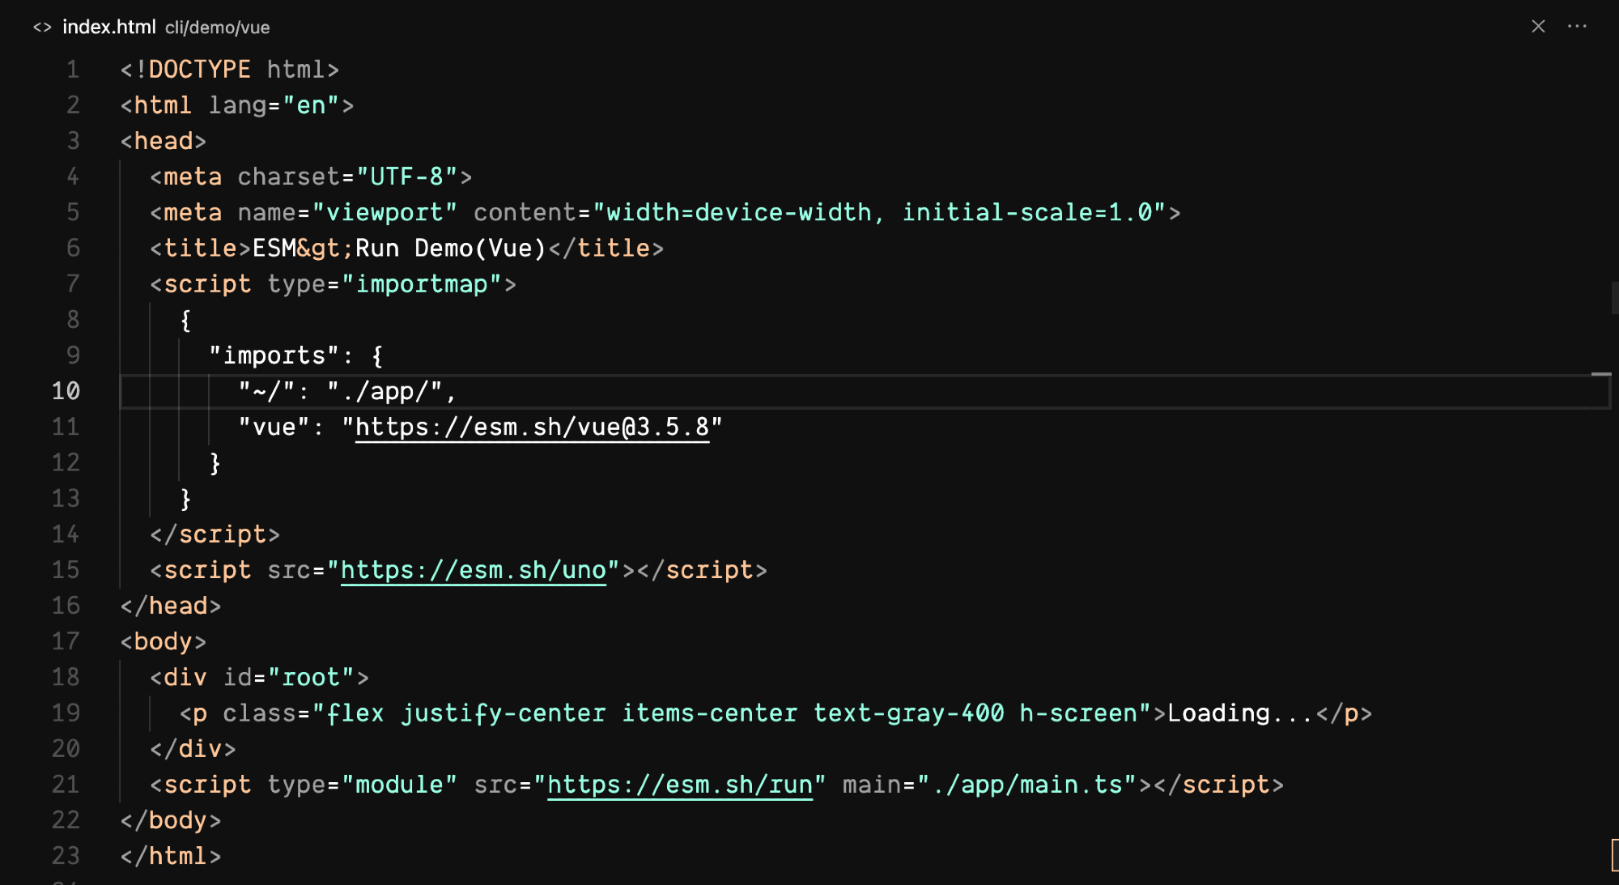
Task: Open the https://esm.sh/vue@3.5.8 link
Action: tap(532, 427)
